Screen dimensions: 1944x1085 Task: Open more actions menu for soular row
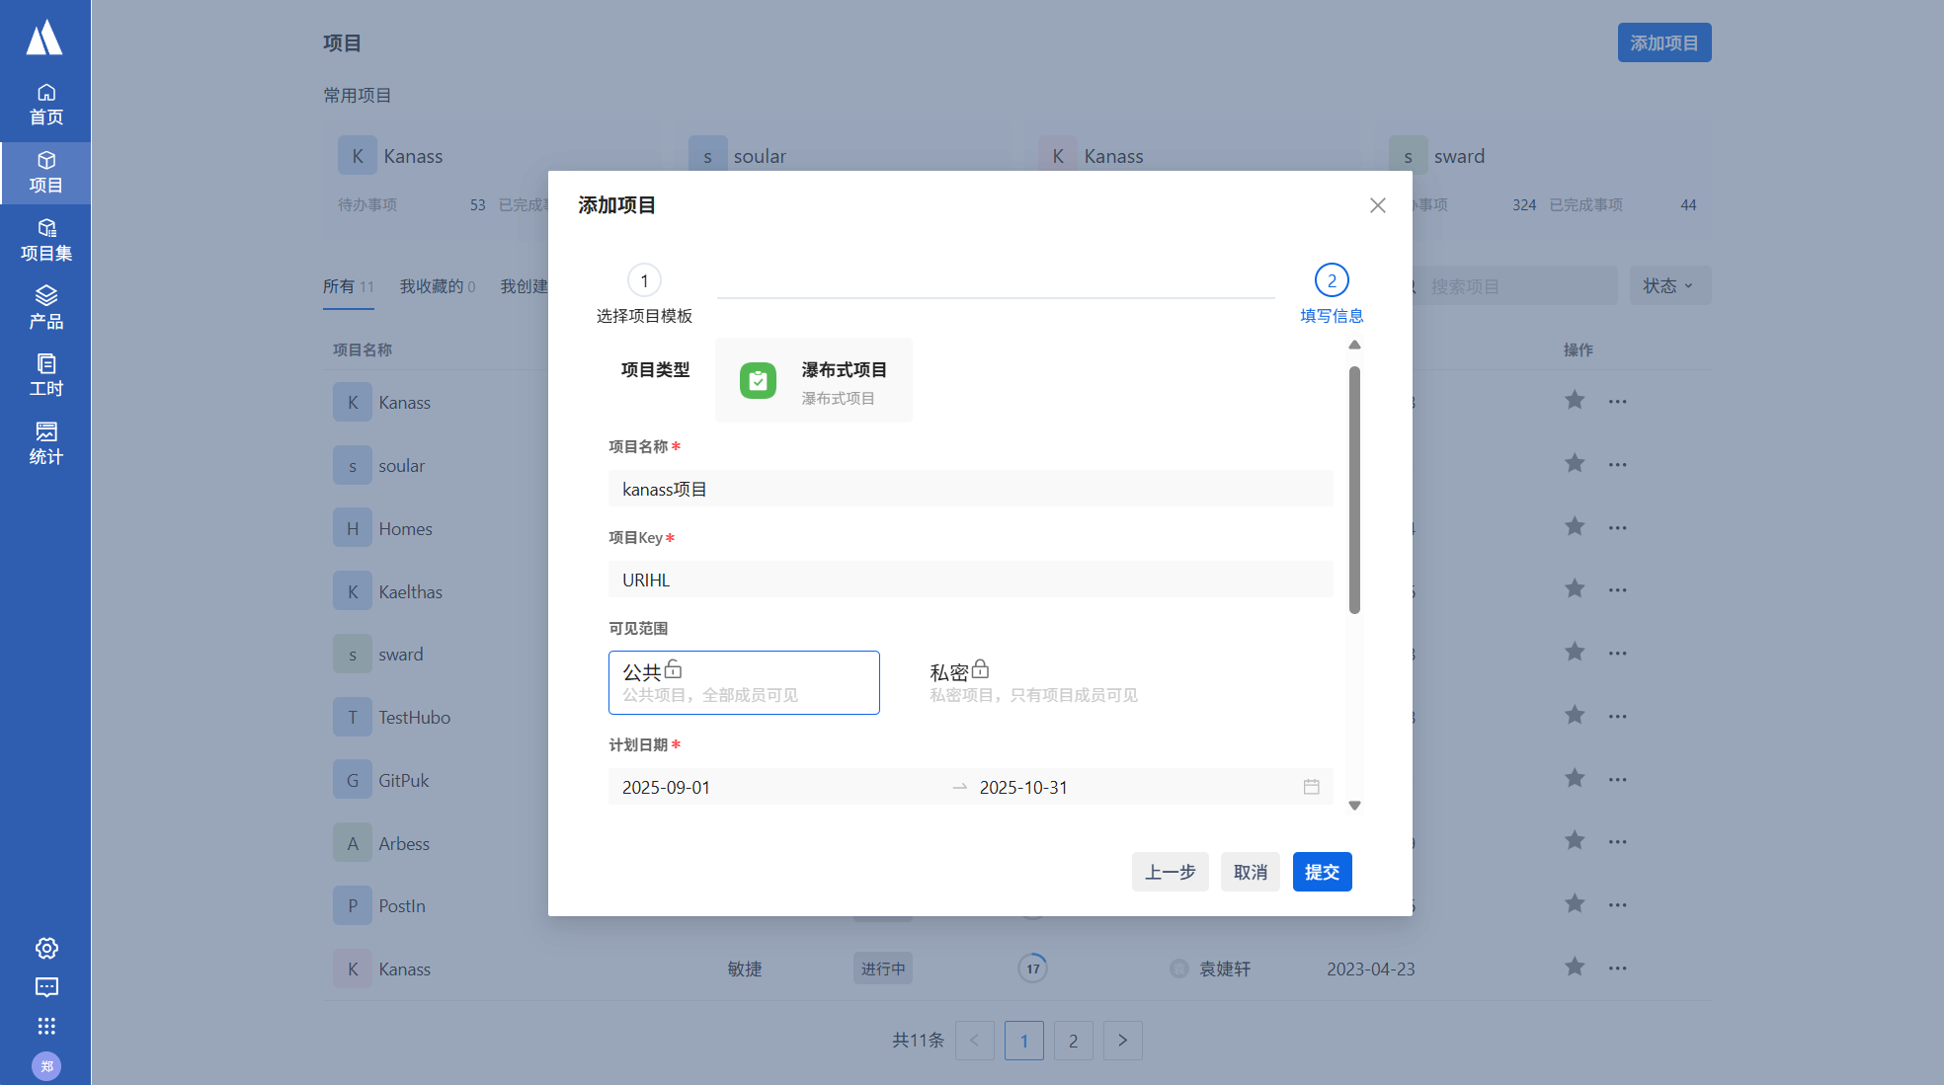[1617, 464]
